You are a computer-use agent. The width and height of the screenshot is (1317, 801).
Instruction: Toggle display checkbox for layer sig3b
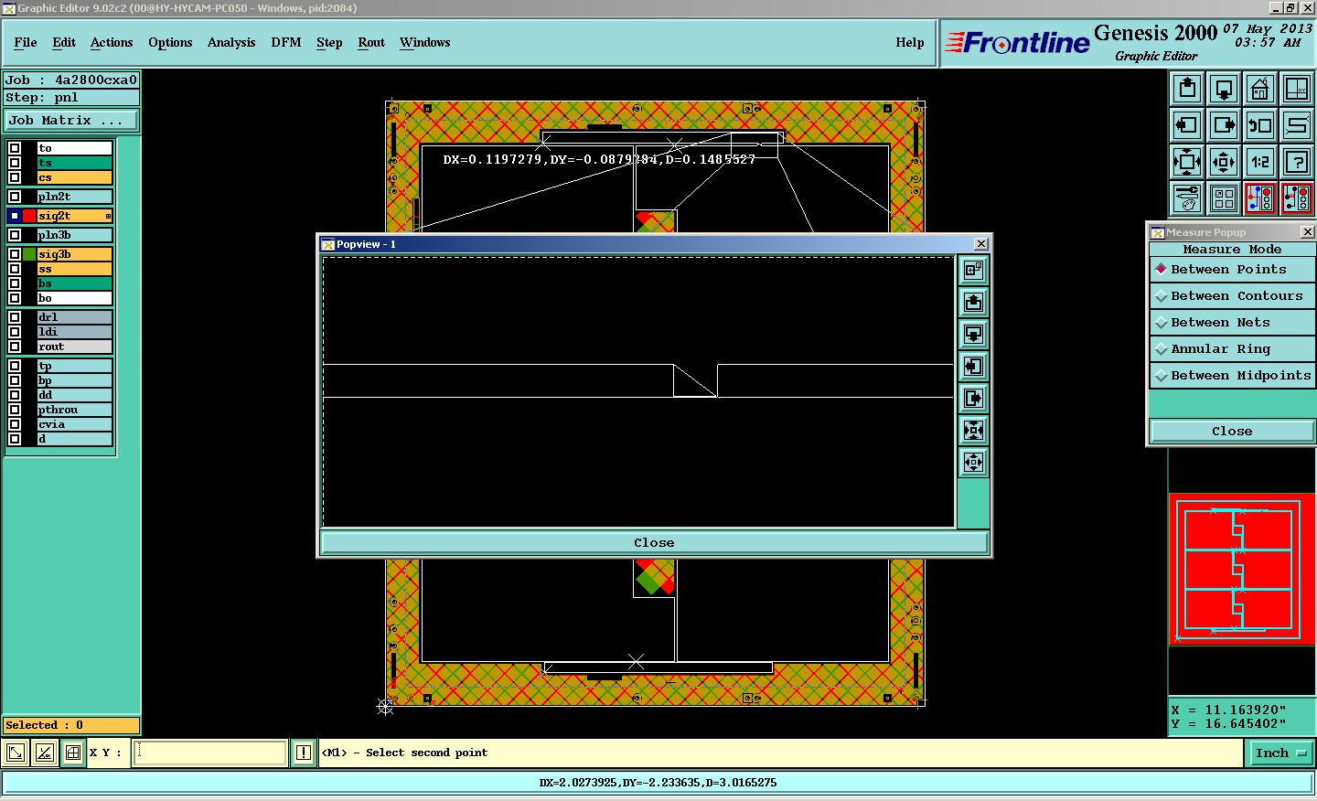point(15,254)
